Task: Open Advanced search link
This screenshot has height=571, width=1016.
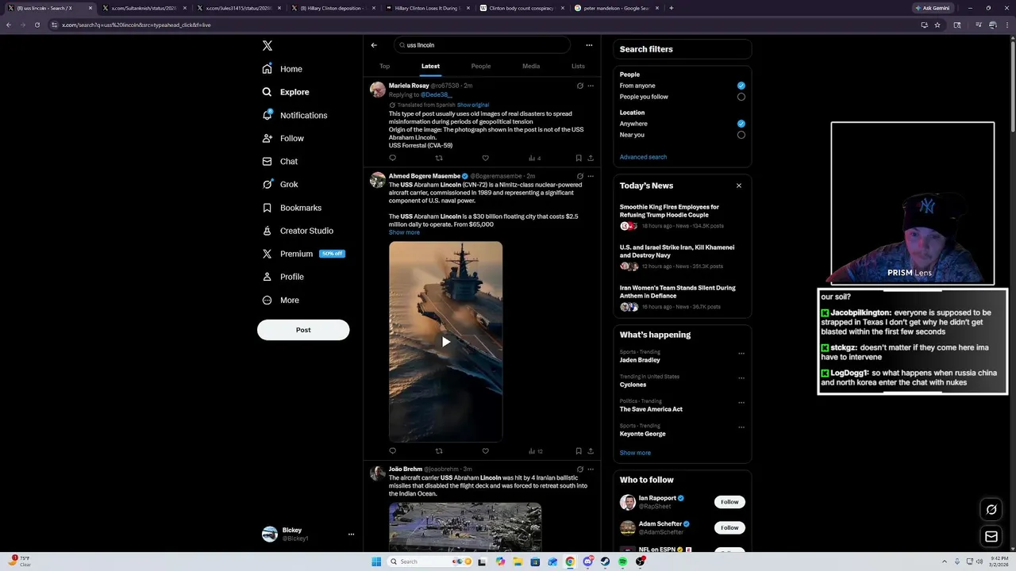Action: (643, 157)
